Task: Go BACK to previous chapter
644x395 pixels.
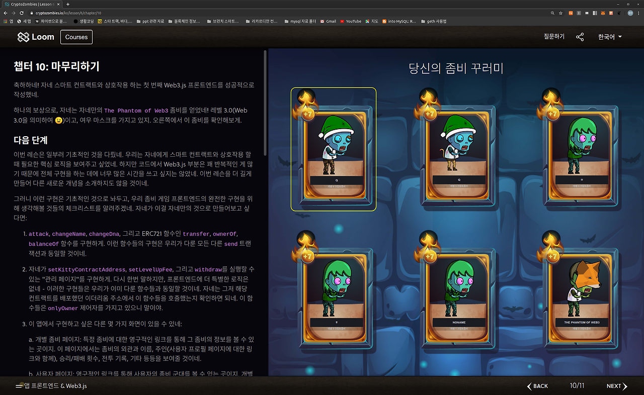Action: point(537,386)
